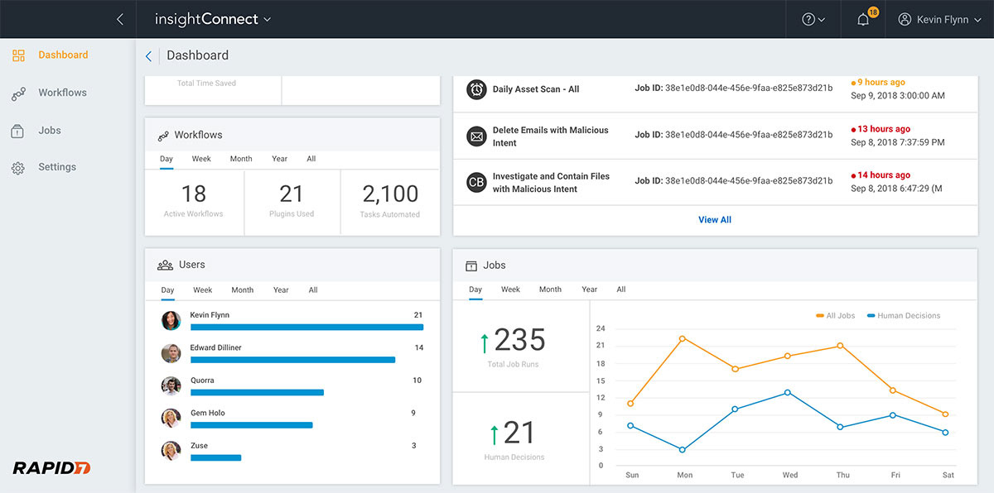
Task: Open the help menu question mark icon
Action: (x=813, y=20)
